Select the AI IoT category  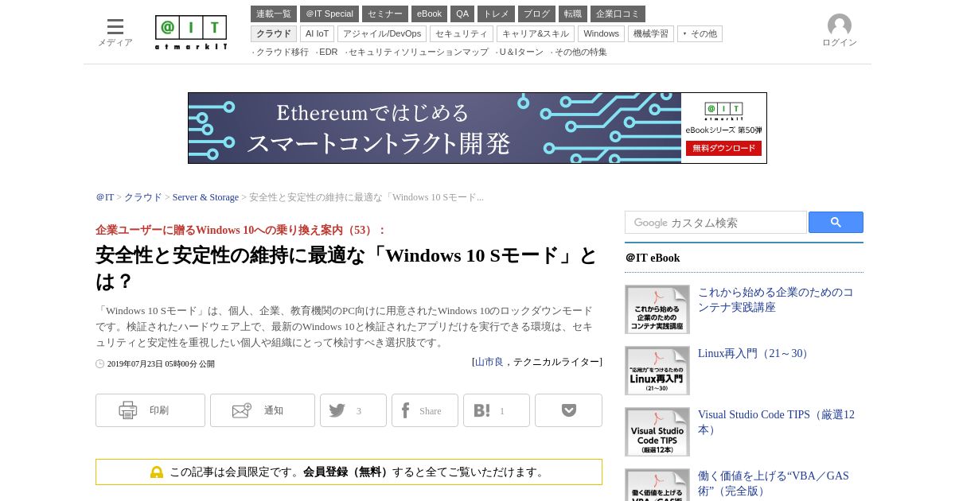coord(317,33)
